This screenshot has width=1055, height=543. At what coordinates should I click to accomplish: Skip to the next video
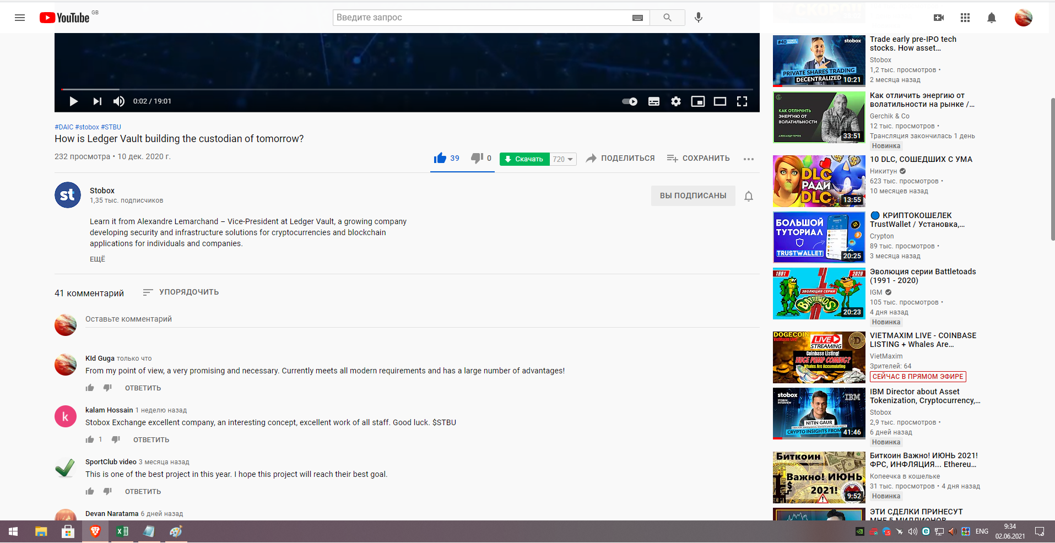coord(98,101)
